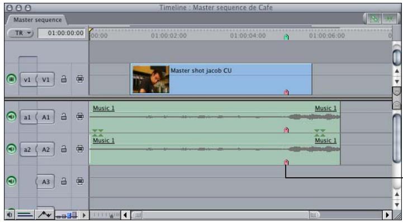The image size is (403, 222).
Task: Click the a1 source control
Action: [x=28, y=117]
